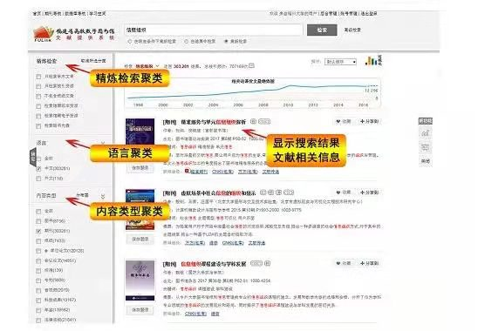Click the search keyword input field

(x=214, y=30)
